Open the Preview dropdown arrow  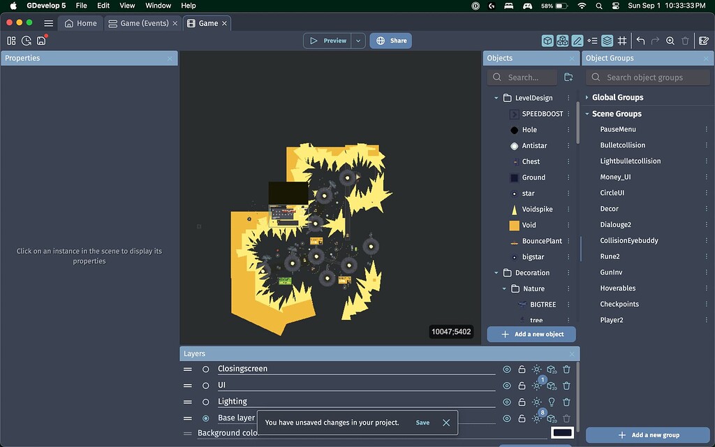pyautogui.click(x=357, y=41)
